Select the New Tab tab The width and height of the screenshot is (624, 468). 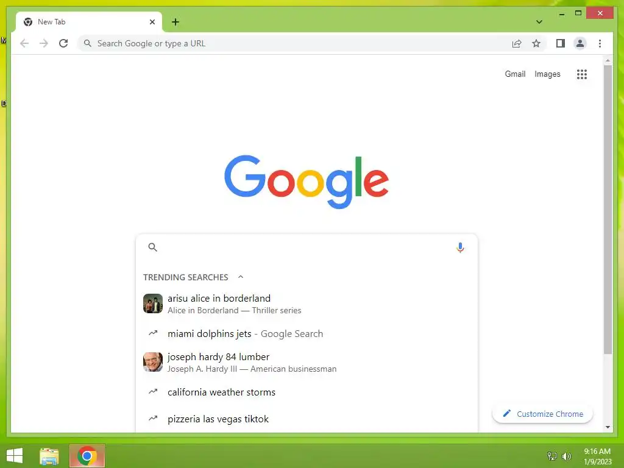(89, 22)
